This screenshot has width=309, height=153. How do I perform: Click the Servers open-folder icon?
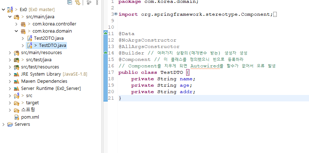10,124
